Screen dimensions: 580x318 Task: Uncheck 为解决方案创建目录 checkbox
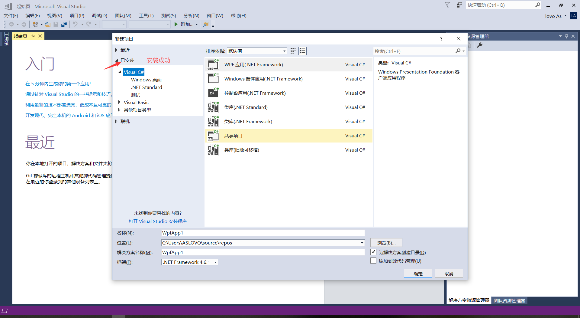coord(373,252)
